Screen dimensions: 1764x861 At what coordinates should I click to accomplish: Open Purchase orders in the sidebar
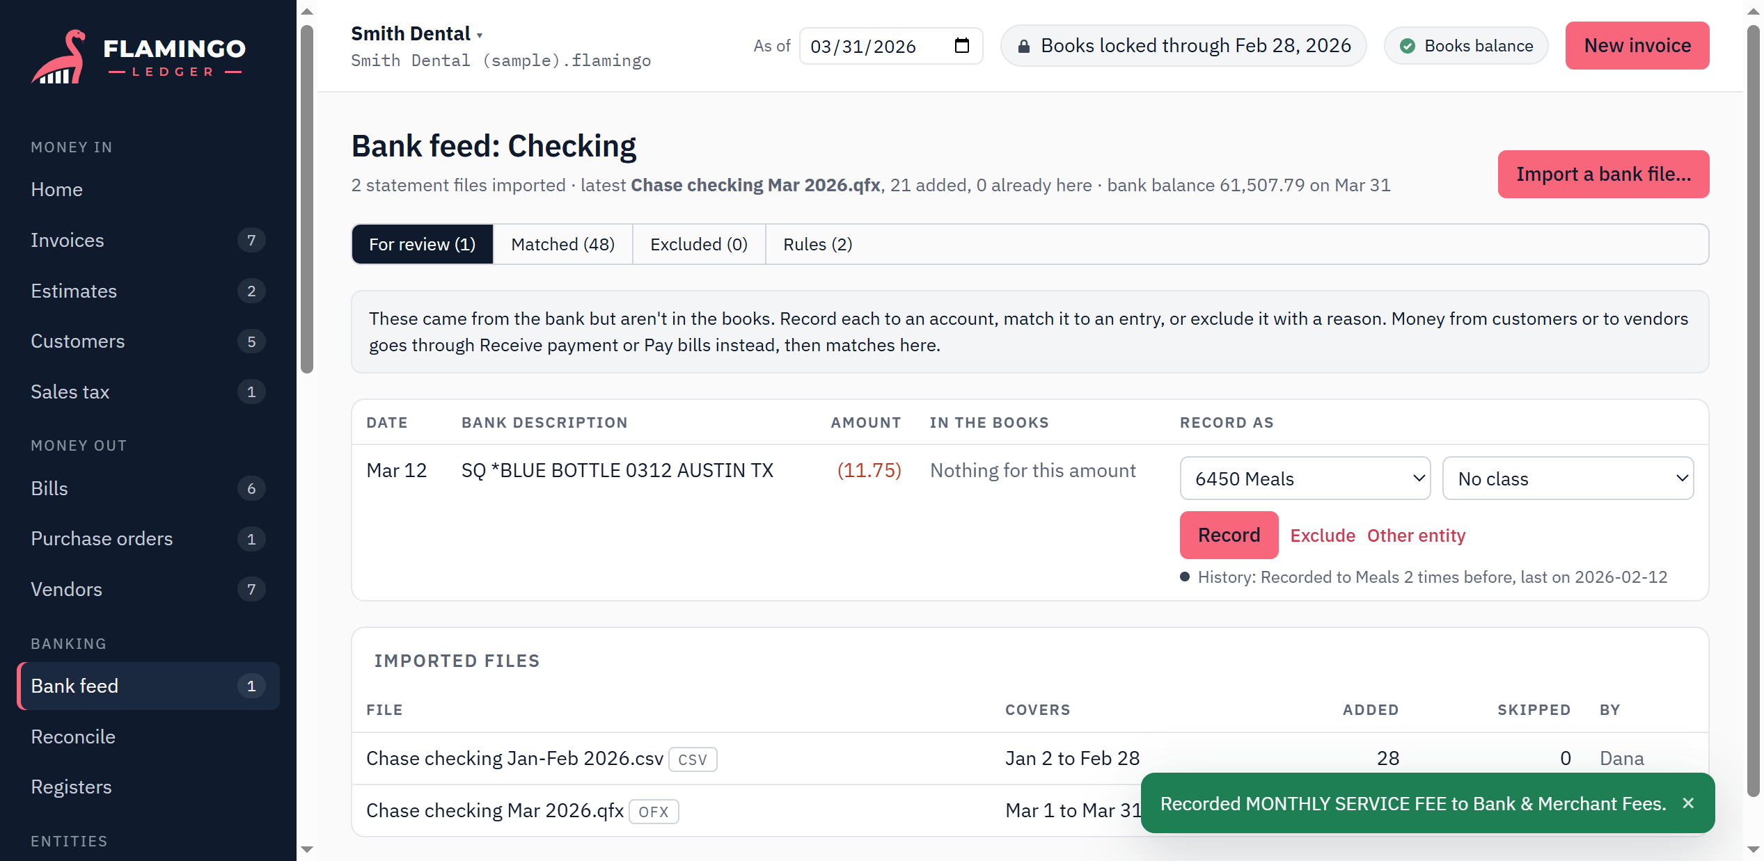148,539
